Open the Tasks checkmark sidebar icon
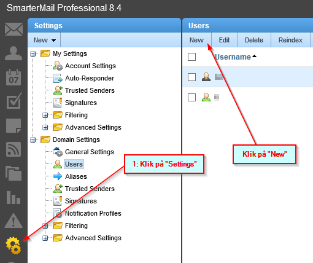Viewport: 313px width, 263px height. [x=14, y=101]
